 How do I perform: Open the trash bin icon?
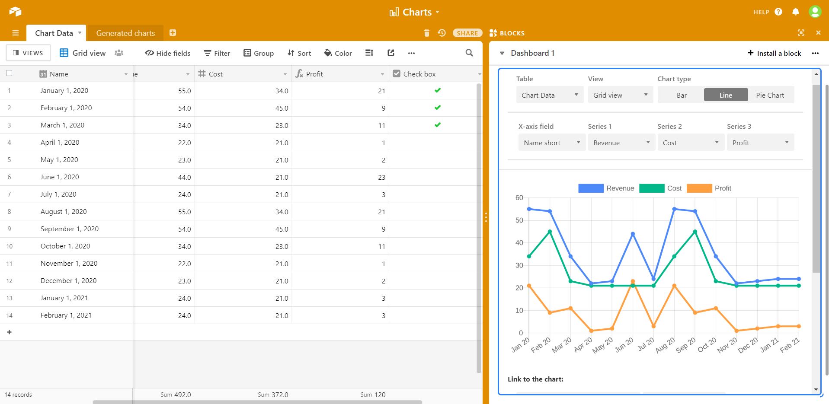coord(427,33)
